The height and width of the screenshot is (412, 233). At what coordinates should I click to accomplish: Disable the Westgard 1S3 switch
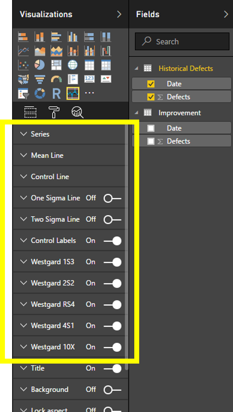click(x=112, y=262)
